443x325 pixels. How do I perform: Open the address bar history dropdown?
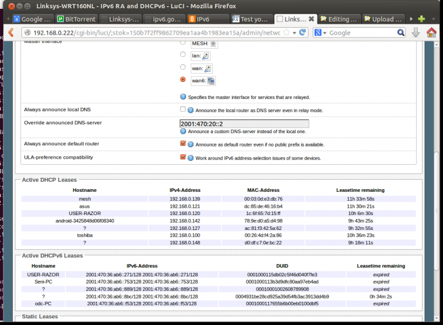pyautogui.click(x=295, y=33)
